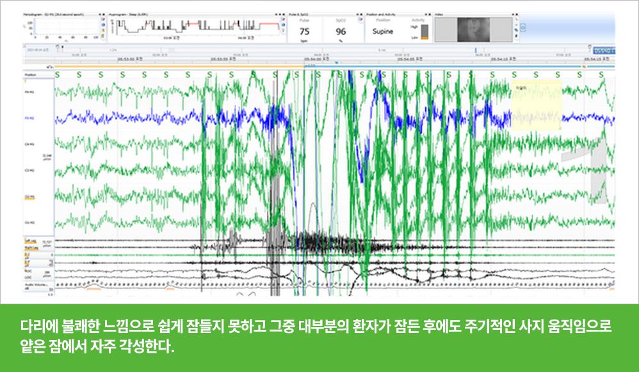The width and height of the screenshot is (639, 372).
Task: Close the Position and Activity panel
Action: (429, 14)
